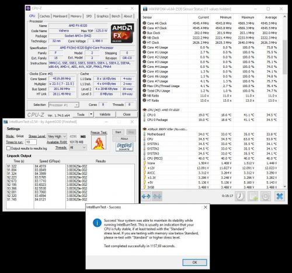Image resolution: width=292 pixels, height=273 pixels.
Task: Click OK in the IntelBurnTest Success dialog
Action: tap(194, 262)
